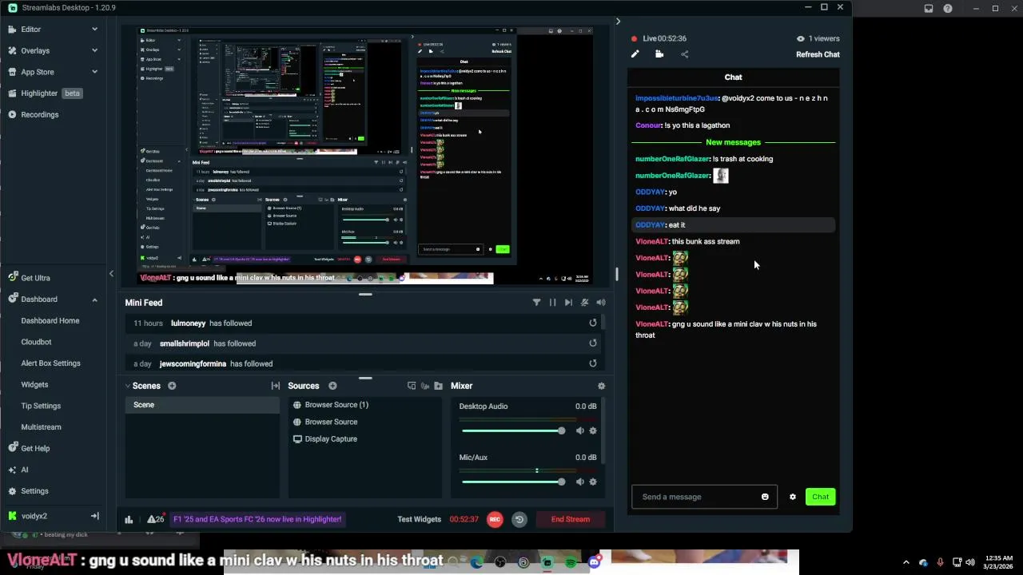Adjust the Mic/Aux volume slider
The width and height of the screenshot is (1023, 575).
tap(513, 482)
